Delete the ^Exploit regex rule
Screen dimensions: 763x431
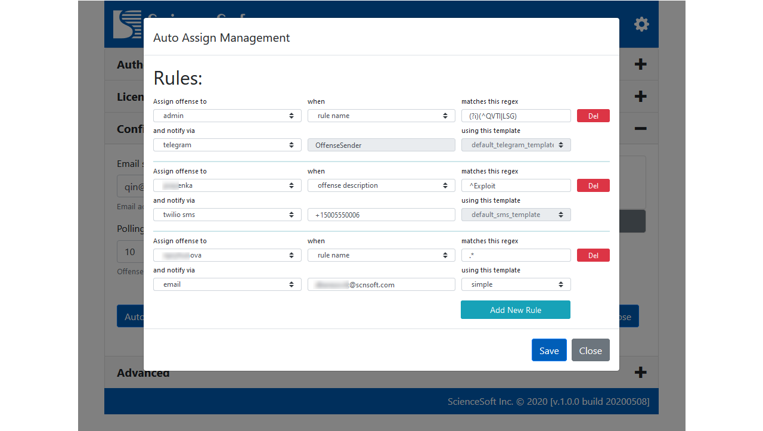pyautogui.click(x=593, y=185)
